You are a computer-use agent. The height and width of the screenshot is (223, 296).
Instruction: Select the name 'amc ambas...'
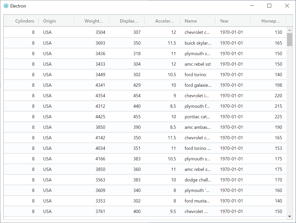(197, 127)
